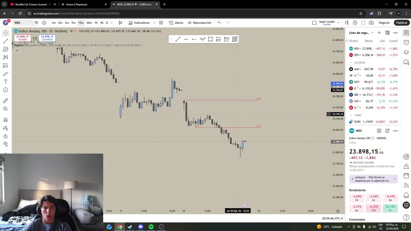Open Spotify from the Windows taskbar
411x231 pixels.
[x=151, y=227]
